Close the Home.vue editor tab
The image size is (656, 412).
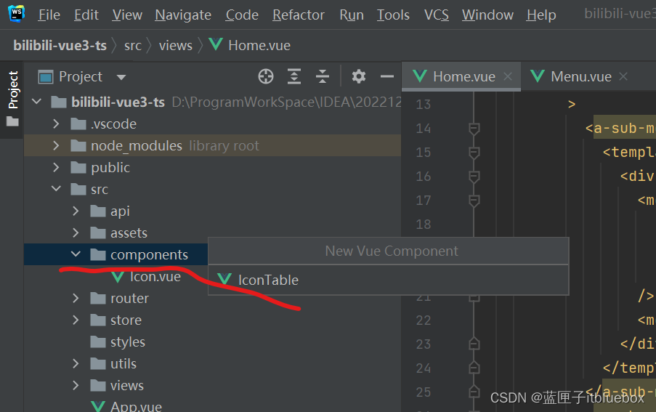(508, 76)
